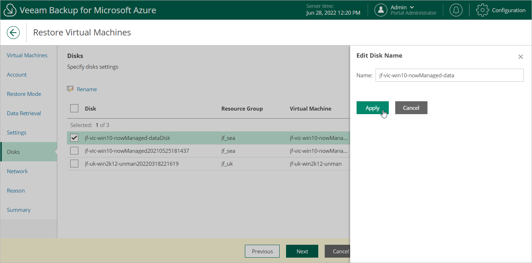
Task: Expand the Admin account dropdown
Action: point(411,7)
